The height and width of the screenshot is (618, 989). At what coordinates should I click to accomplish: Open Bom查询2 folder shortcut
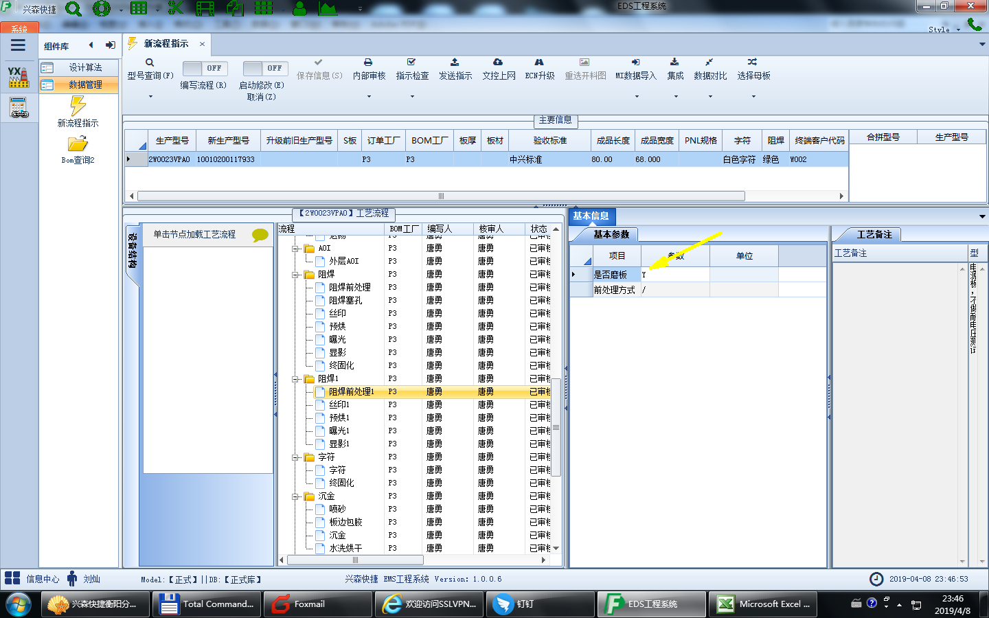78,150
